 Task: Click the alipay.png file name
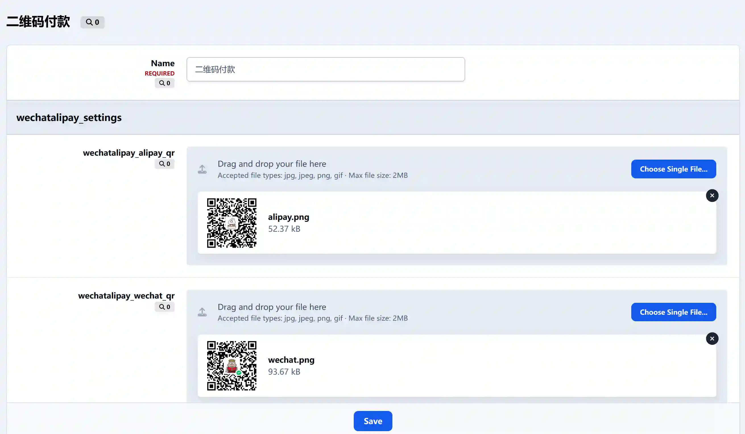(288, 217)
